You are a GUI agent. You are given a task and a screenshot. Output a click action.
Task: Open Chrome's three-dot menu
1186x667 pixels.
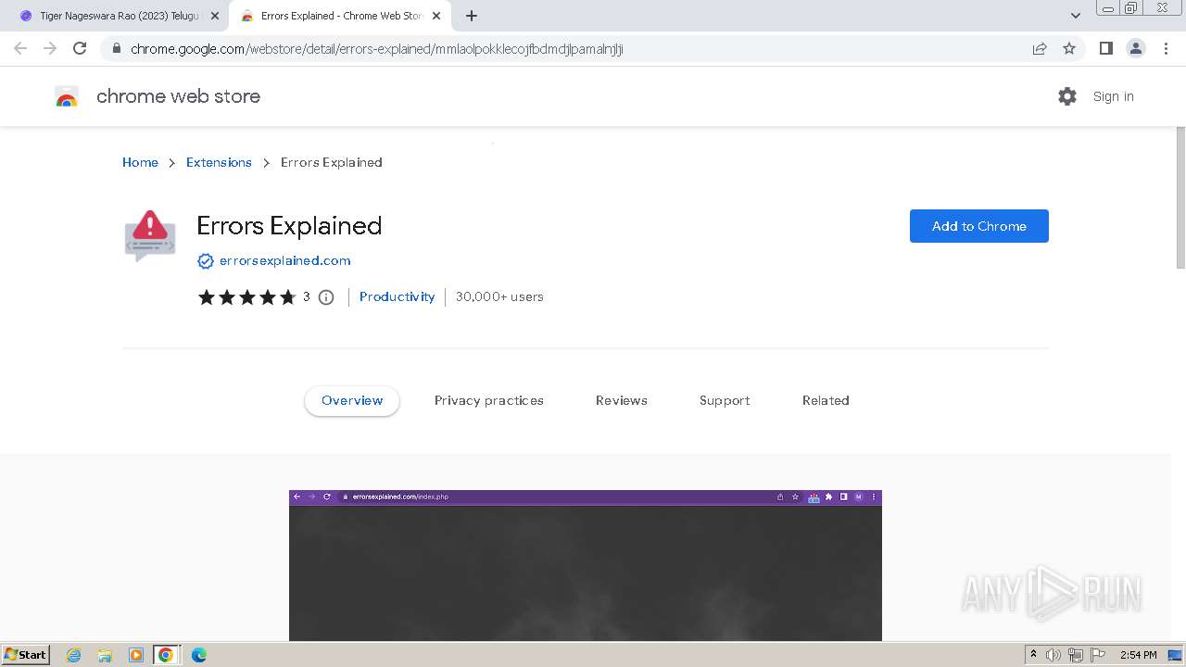coord(1166,49)
